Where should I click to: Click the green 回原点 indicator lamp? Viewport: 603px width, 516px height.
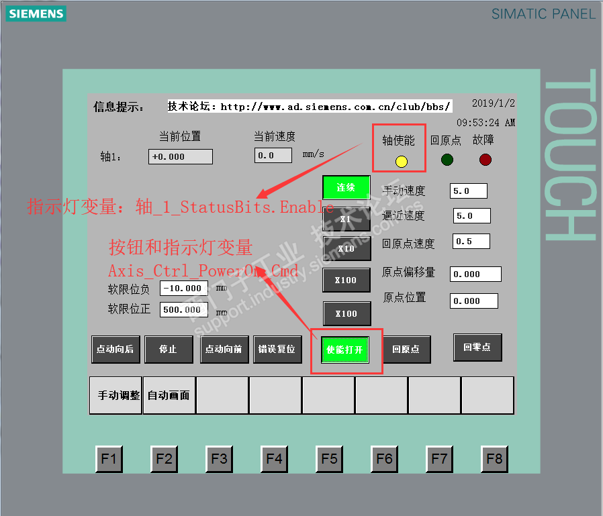coord(447,160)
